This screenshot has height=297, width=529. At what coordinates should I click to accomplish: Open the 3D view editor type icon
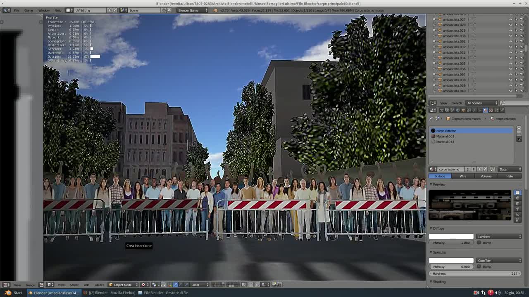(50, 285)
